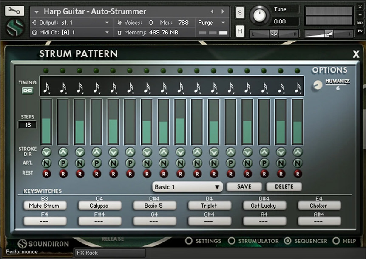Toggle step 1 stroke direction down arrow

[x=46, y=152]
